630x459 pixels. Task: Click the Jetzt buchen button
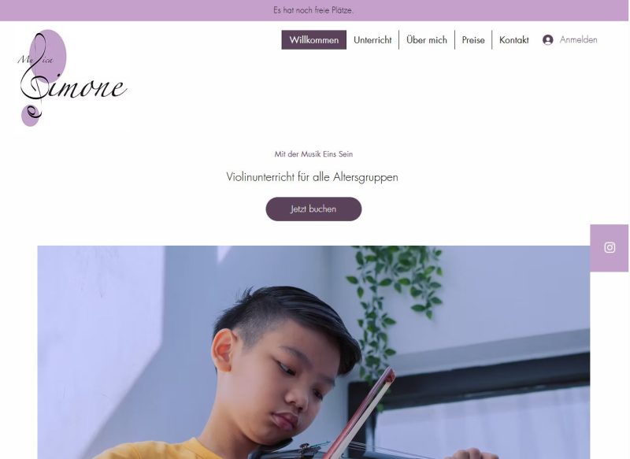313,209
